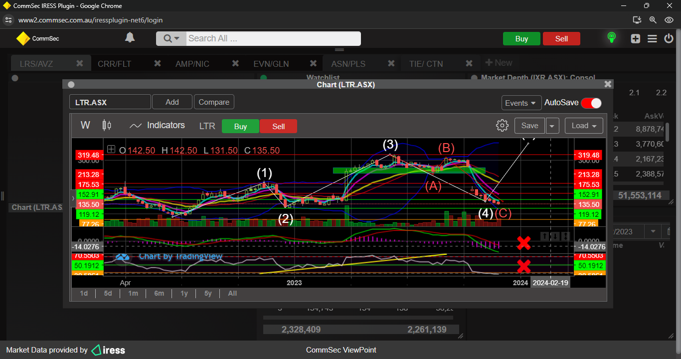Select Chart (LTR.AS item in left panel

tap(36, 207)
